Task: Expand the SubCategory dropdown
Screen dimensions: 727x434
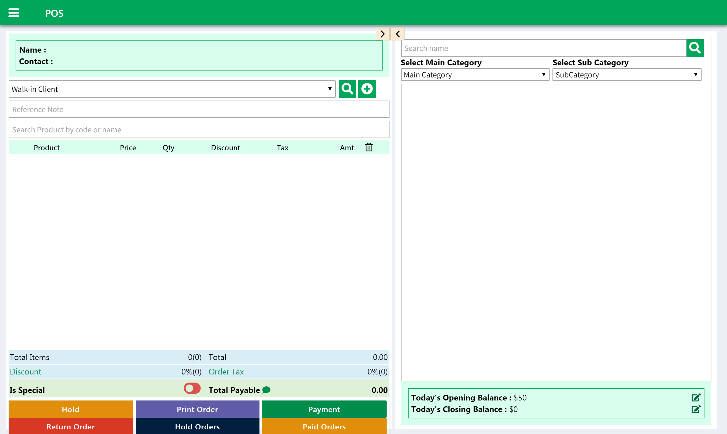Action: pyautogui.click(x=627, y=75)
